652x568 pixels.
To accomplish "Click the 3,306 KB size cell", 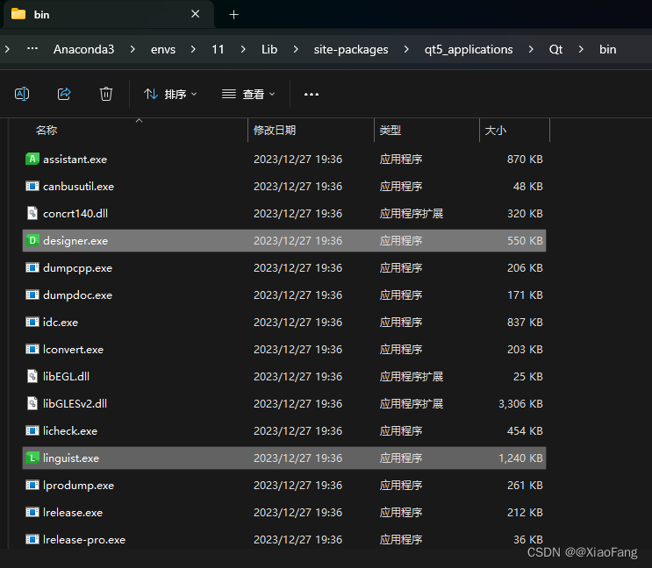I will [520, 403].
